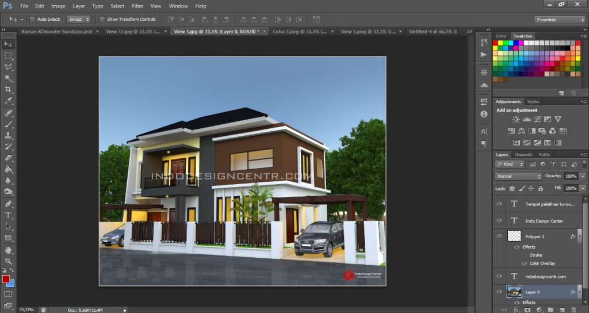Create a new layer button

(562, 310)
